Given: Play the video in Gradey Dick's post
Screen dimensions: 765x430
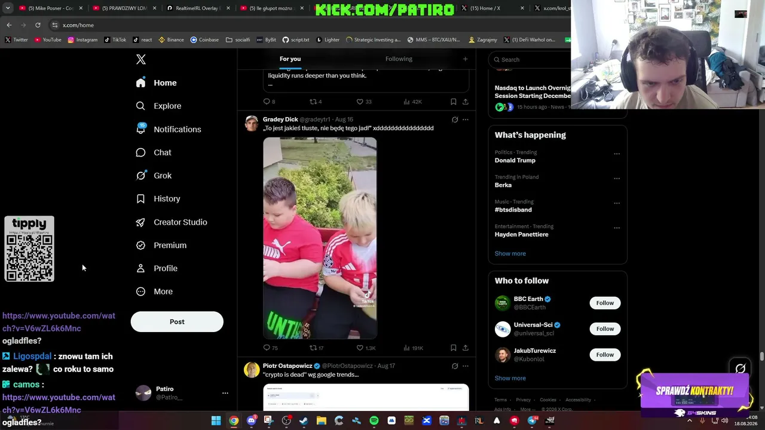Looking at the screenshot, I should coord(320,238).
